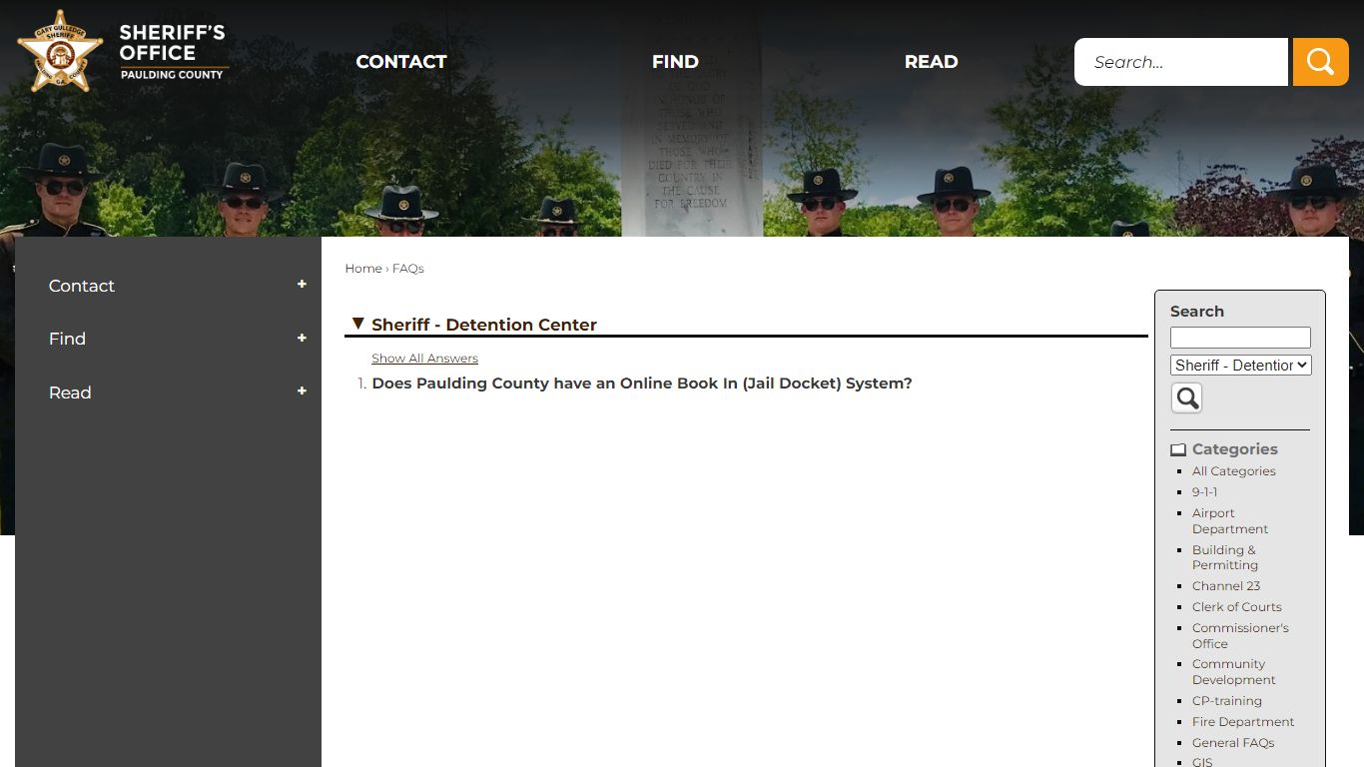Screen dimensions: 1364x767
Task: Open the READ top menu
Action: click(x=931, y=62)
